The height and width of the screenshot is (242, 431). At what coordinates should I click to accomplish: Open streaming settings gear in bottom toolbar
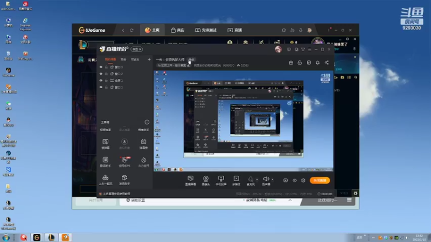303,180
